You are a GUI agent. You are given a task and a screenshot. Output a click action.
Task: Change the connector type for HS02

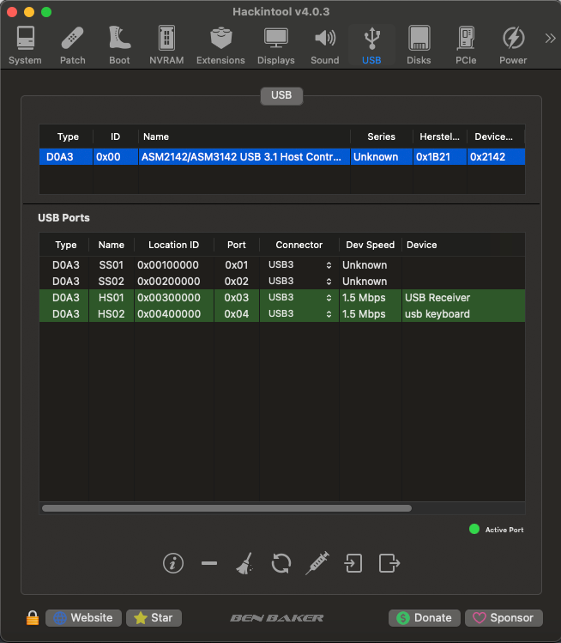299,314
